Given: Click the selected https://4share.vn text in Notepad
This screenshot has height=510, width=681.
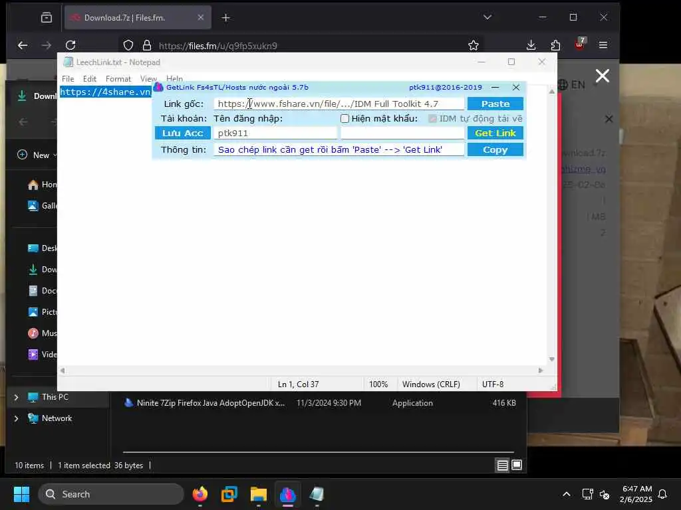Looking at the screenshot, I should [x=105, y=92].
